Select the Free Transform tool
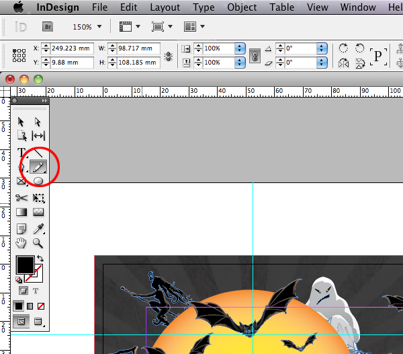 coord(38,198)
